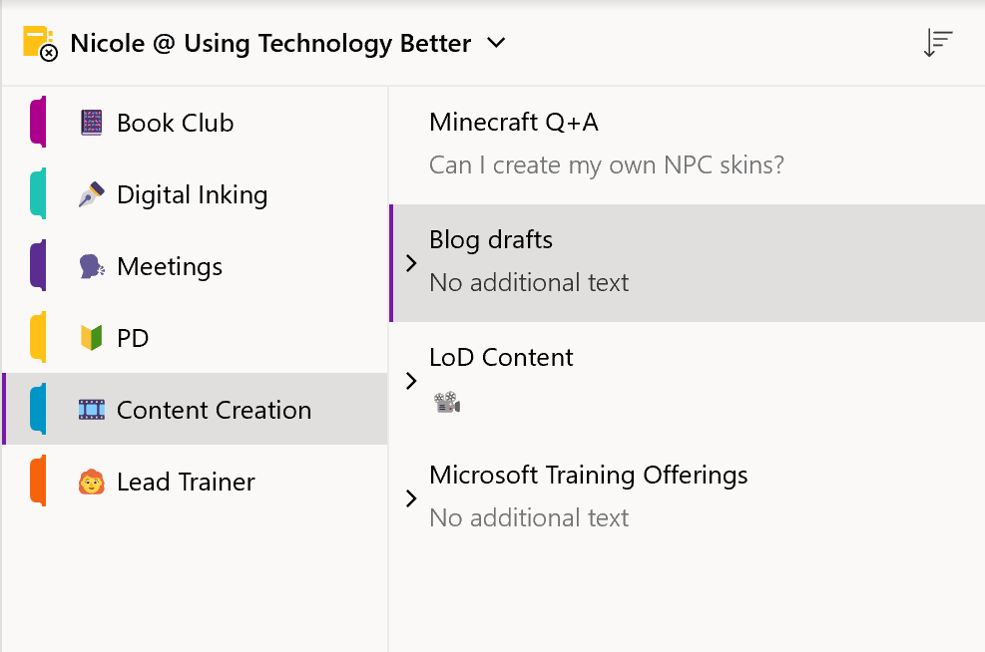
Task: Select the Meetings section tab
Action: (195, 266)
